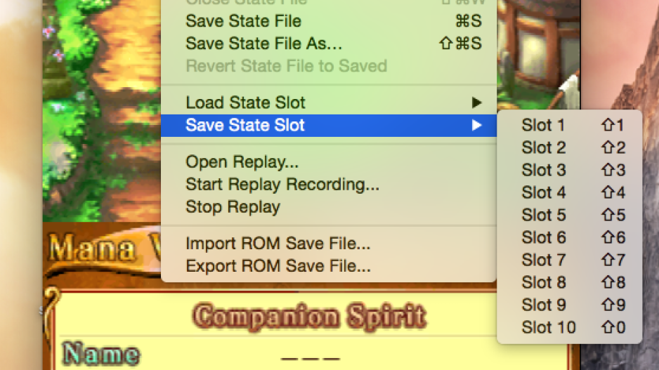
Task: Choose Slot 10 in the submenu
Action: tap(548, 328)
